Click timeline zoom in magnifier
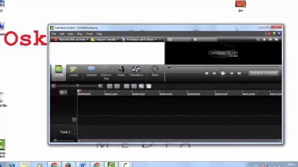This screenshot has height=167, width=298. (101, 86)
